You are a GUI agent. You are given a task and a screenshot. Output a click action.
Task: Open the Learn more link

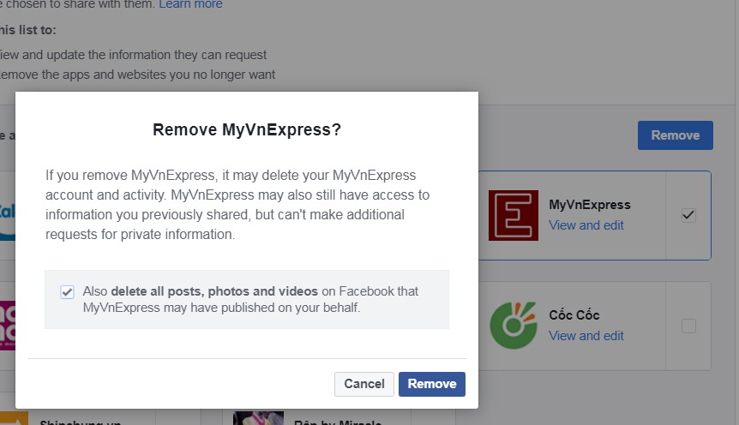click(190, 4)
